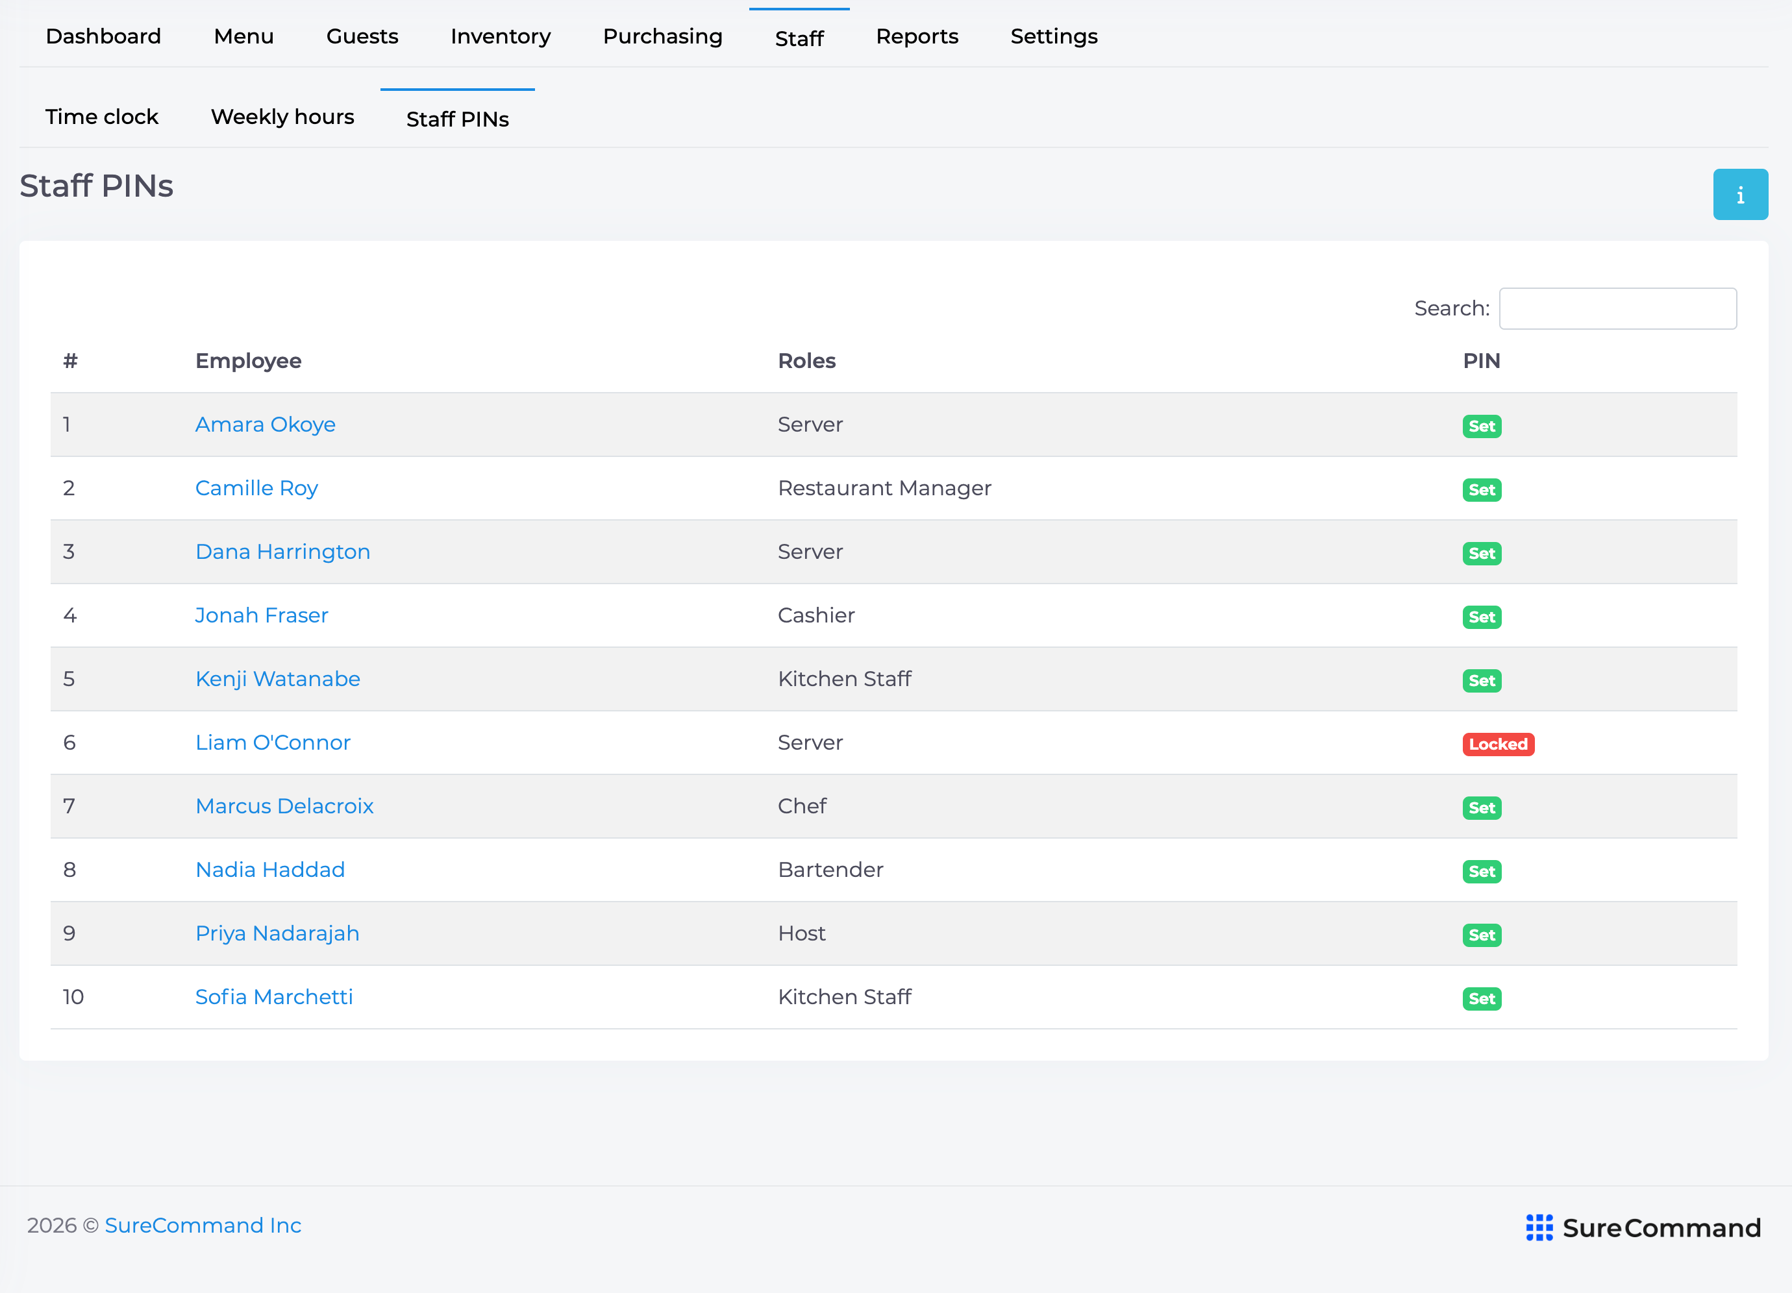Open the Time clock sub-tab
This screenshot has width=1792, height=1293.
(102, 117)
